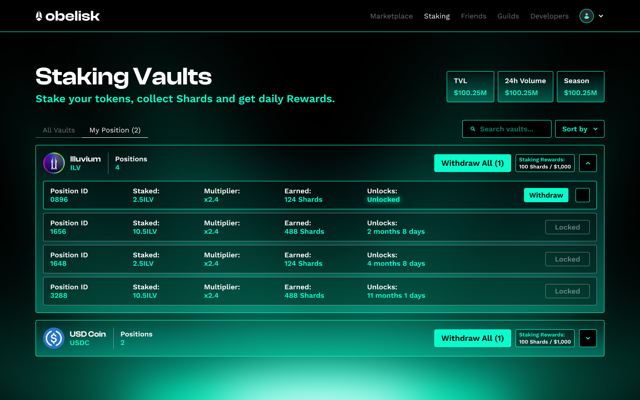Click the Obelisk logo
The height and width of the screenshot is (400, 640).
click(x=68, y=16)
